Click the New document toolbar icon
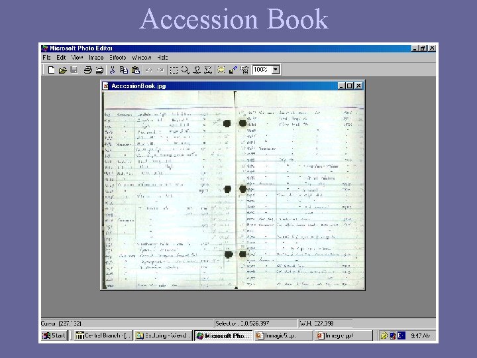The height and width of the screenshot is (358, 477). pyautogui.click(x=52, y=70)
